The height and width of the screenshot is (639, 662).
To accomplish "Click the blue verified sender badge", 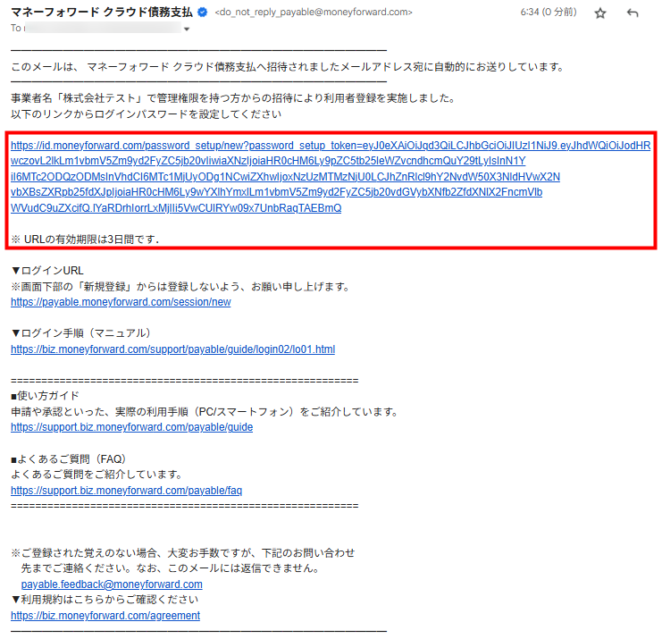I will (x=203, y=13).
